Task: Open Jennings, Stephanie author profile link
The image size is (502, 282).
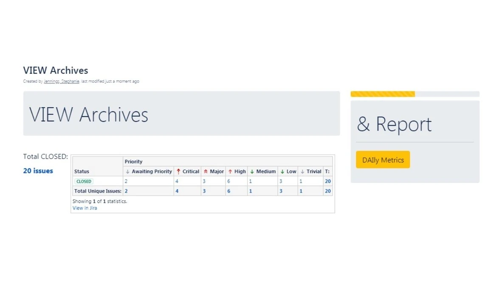Action: pyautogui.click(x=62, y=81)
